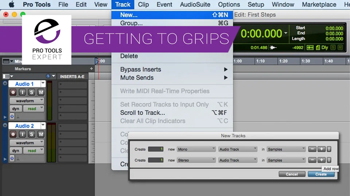The height and width of the screenshot is (196, 350).
Task: Add a marker with plus icon
Action: click(91, 69)
